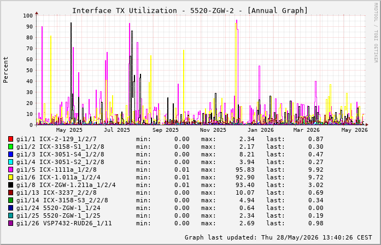The height and width of the screenshot is (245, 381).
Task: Click legend label gi1/3 ICX-3051-S4_1/2/8
Action: pyautogui.click(x=60, y=154)
